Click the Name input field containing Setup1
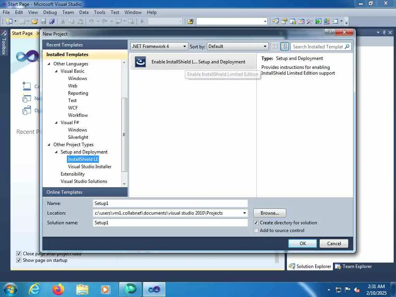Screen dimensions: 396x297 (170, 203)
